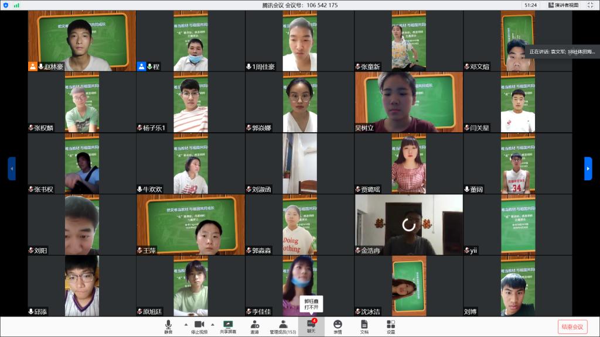Click the 邀请 invite icon
The height and width of the screenshot is (337, 600).
tap(255, 326)
